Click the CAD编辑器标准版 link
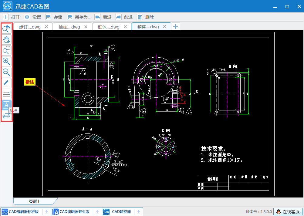Screen dimensions: 304x216 pyautogui.click(x=24, y=211)
